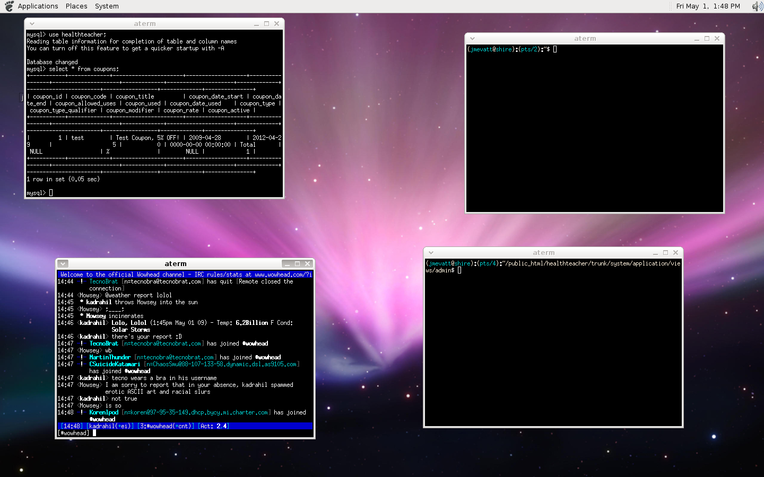Maximize the IRC wowhead terminal window
The image size is (764, 477).
click(x=297, y=264)
